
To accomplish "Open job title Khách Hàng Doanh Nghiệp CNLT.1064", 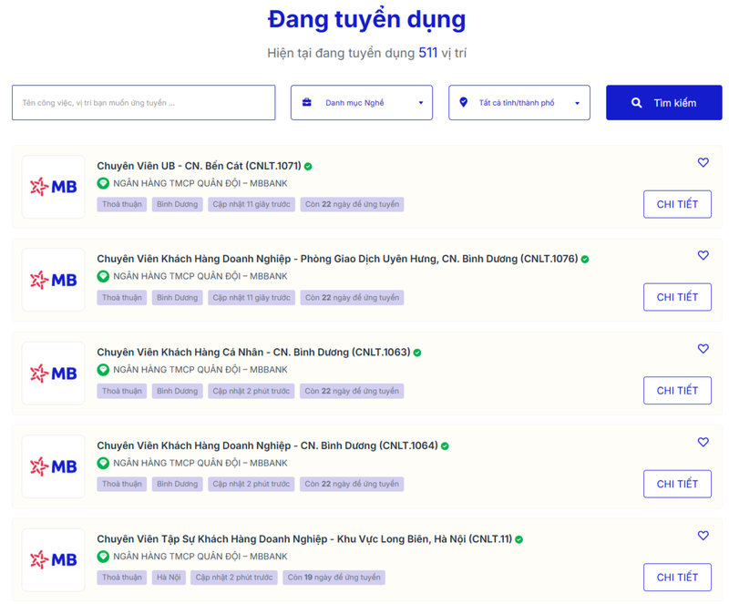I will click(x=267, y=445).
